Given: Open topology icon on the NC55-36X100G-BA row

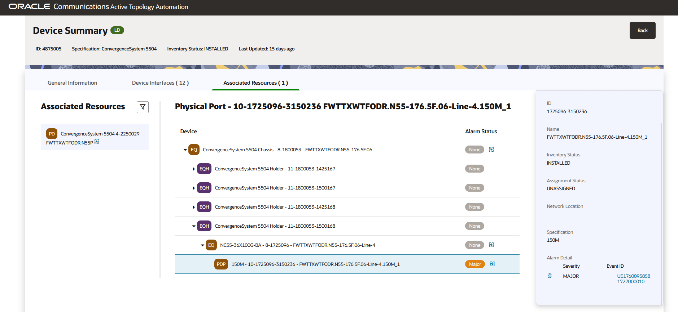Looking at the screenshot, I should (491, 245).
